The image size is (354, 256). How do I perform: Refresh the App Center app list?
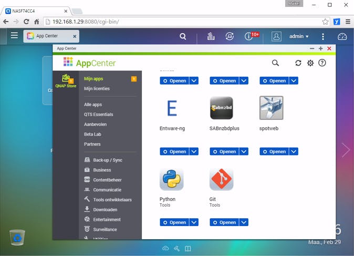(298, 63)
